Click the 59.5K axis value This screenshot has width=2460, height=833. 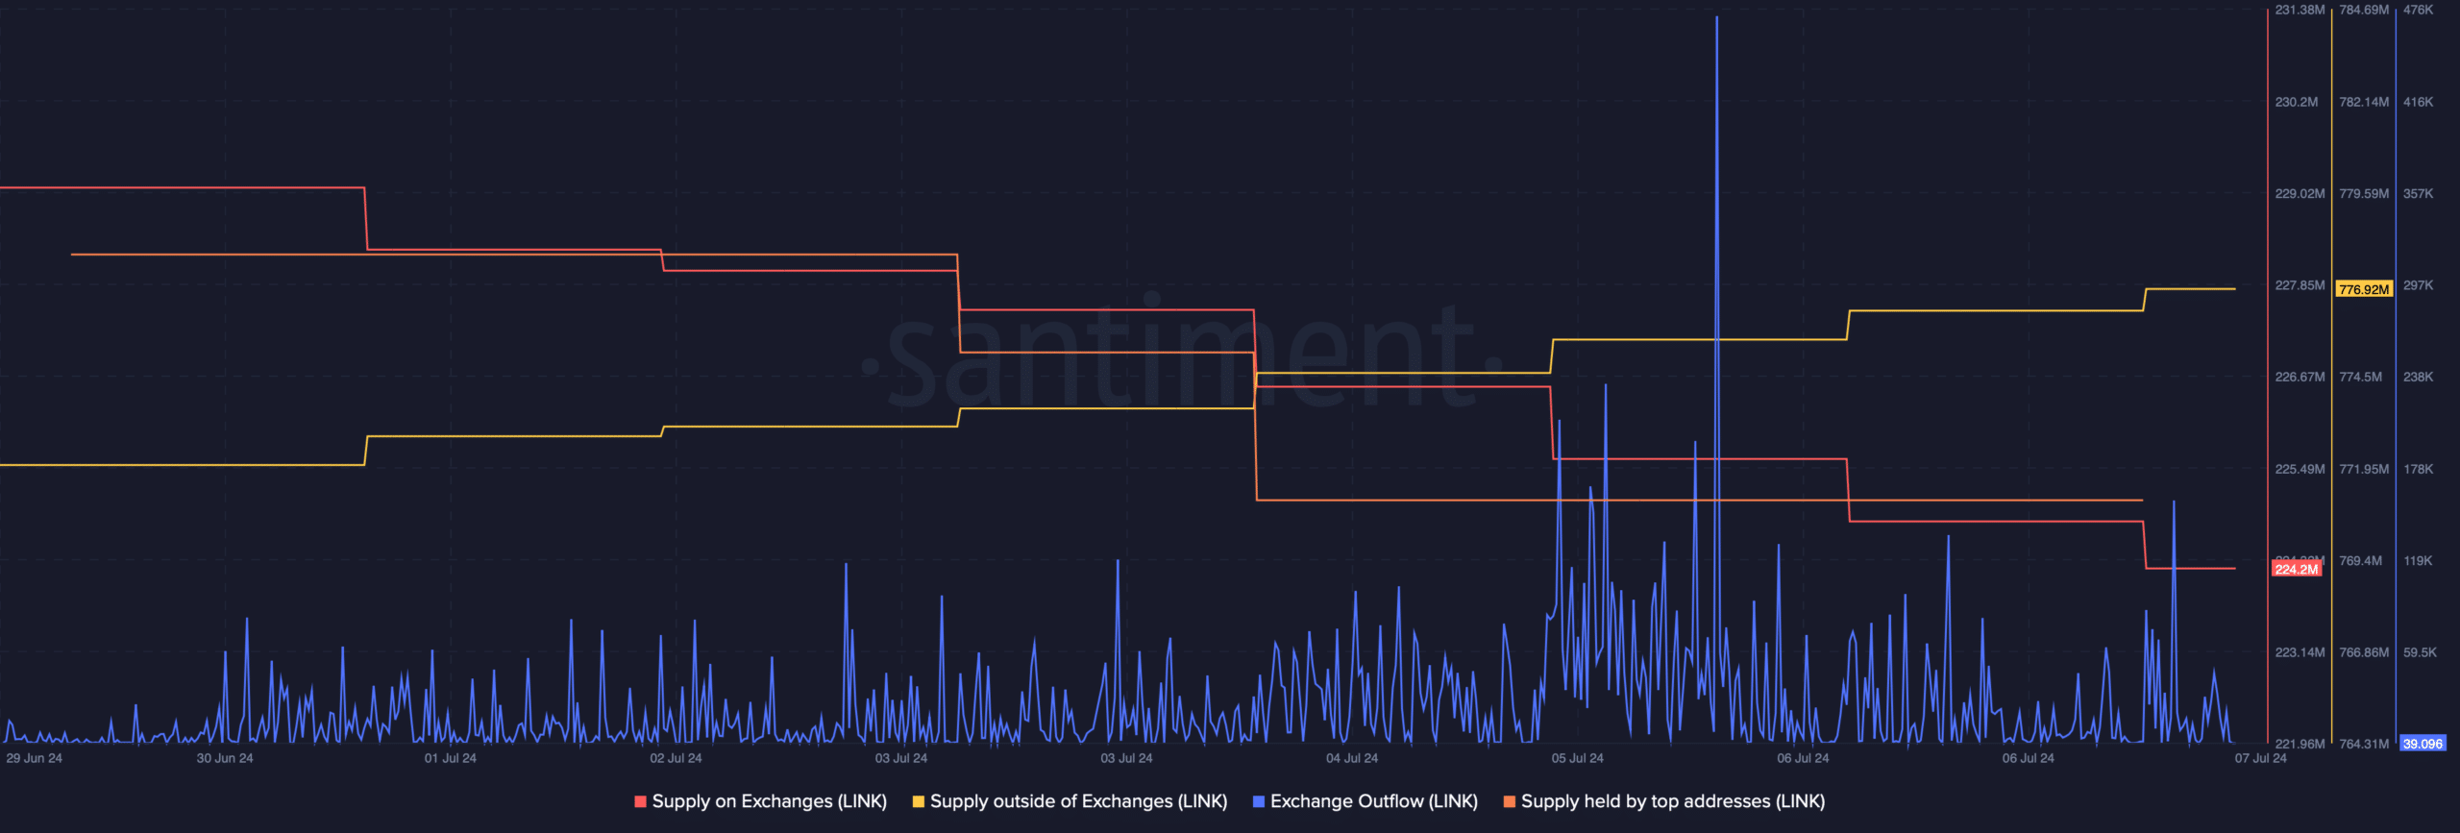[x=2420, y=652]
